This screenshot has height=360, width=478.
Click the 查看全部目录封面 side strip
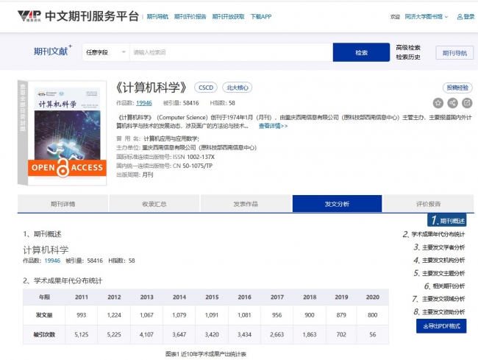[x=23, y=133]
